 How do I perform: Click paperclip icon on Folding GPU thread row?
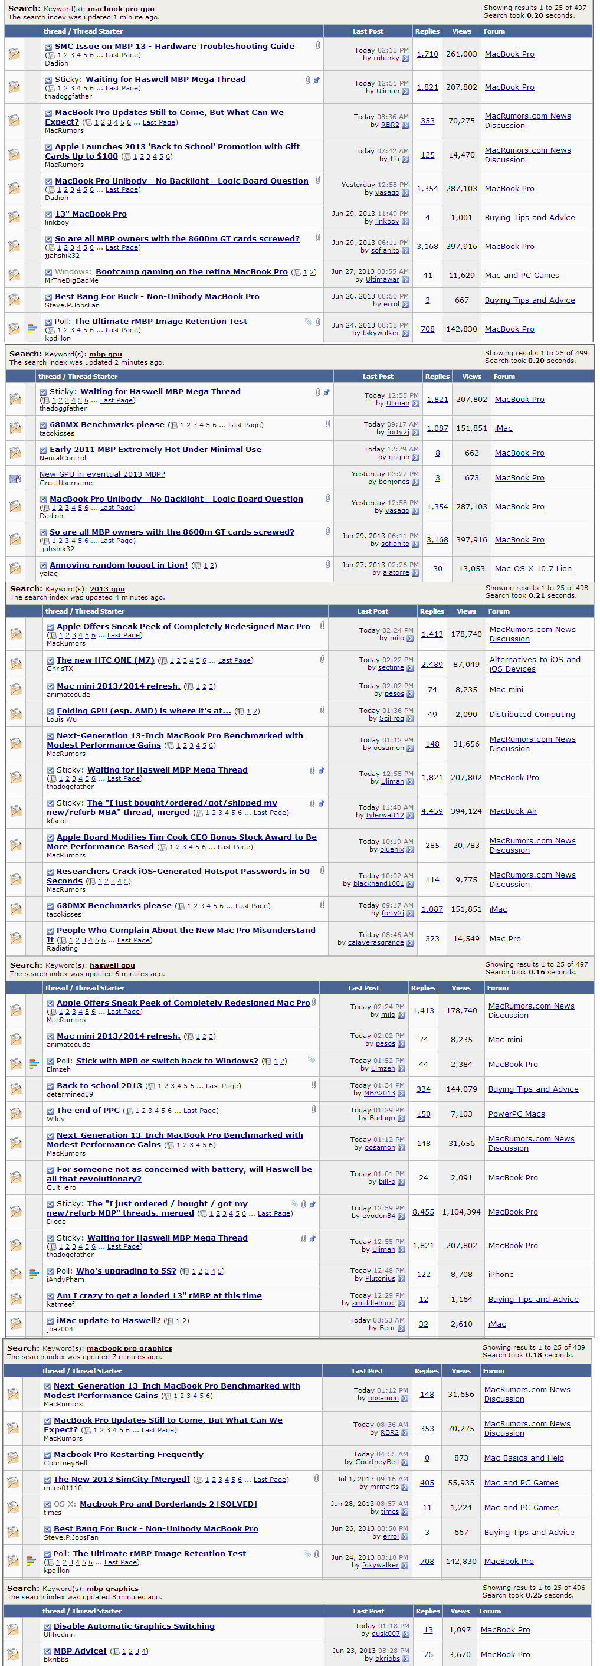322,710
